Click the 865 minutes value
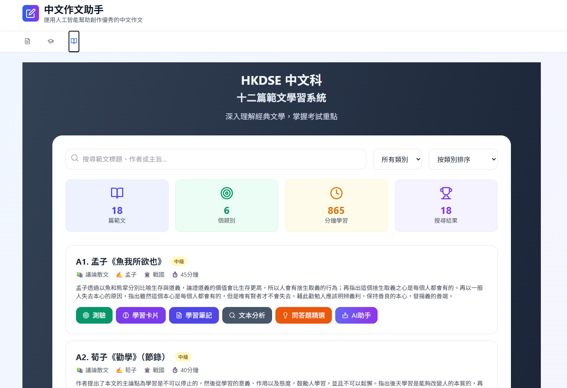This screenshot has width=567, height=388. tap(336, 211)
